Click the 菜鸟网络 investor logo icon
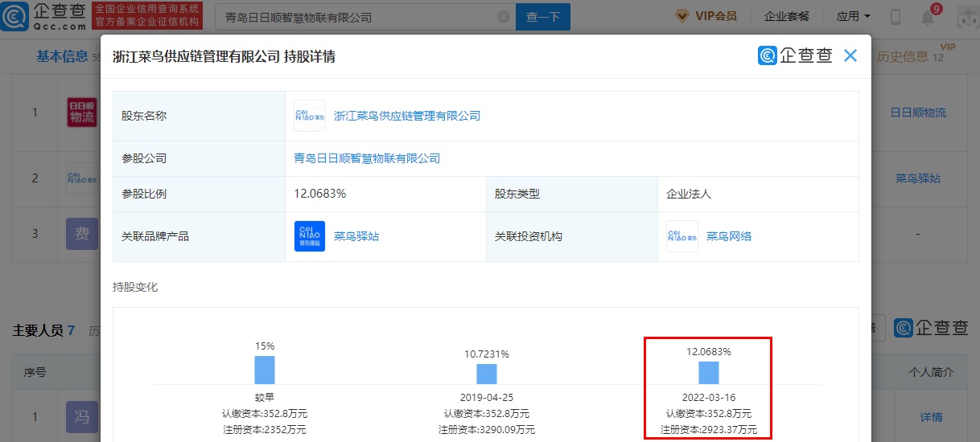 682,236
